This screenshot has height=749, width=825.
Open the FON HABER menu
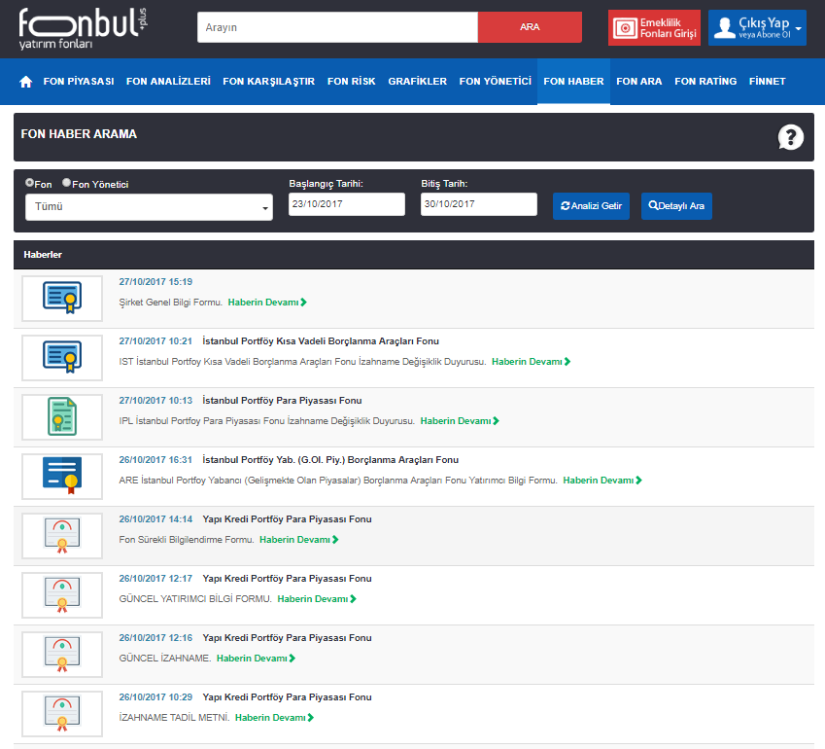573,82
